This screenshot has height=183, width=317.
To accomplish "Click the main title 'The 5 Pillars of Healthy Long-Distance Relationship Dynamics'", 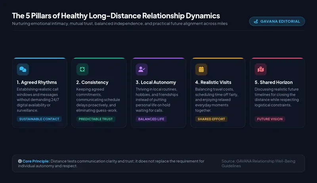I will (116, 16).
